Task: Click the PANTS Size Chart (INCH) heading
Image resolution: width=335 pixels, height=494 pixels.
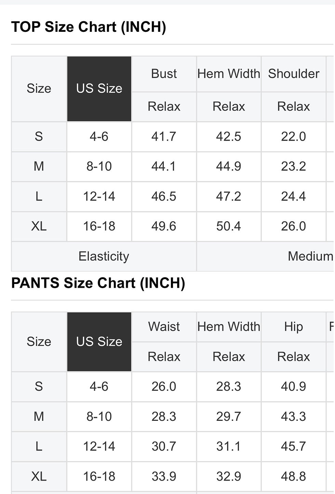Action: coord(98,283)
